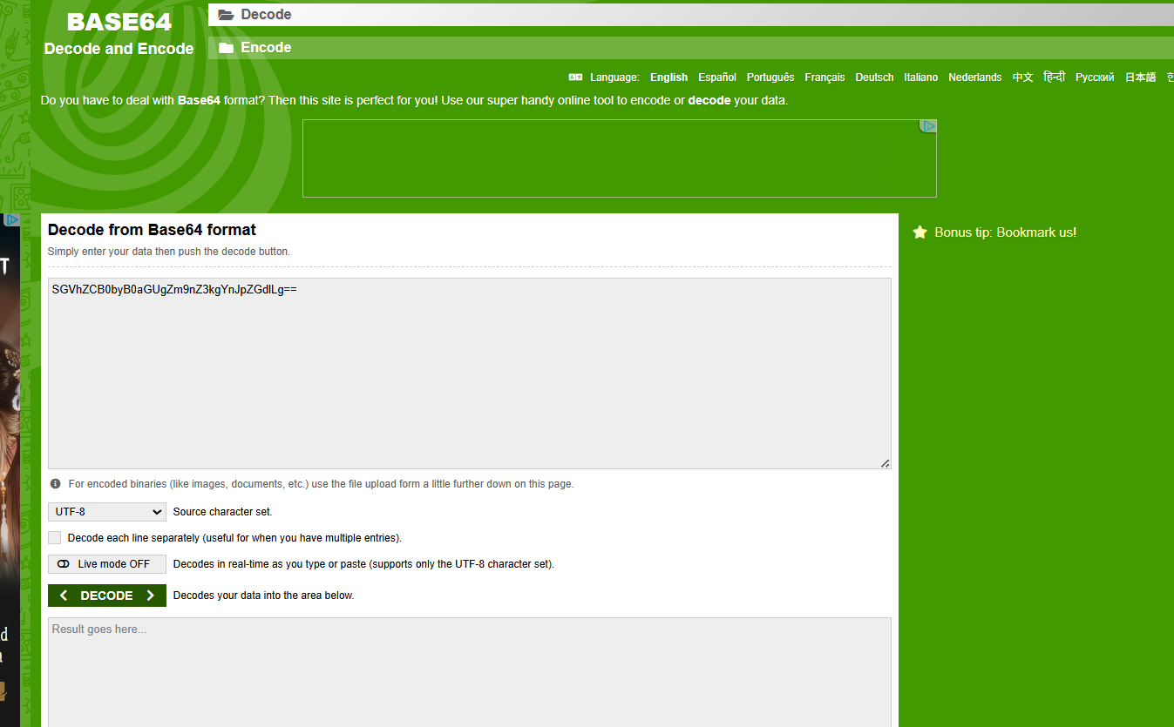Click the folder icon beside Encode
The image size is (1174, 727).
pos(227,48)
